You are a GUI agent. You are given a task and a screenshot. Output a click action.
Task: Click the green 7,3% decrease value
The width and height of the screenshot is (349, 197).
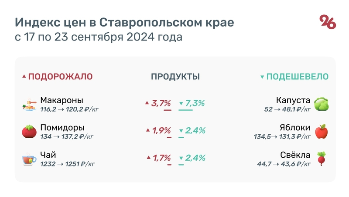[195, 104]
